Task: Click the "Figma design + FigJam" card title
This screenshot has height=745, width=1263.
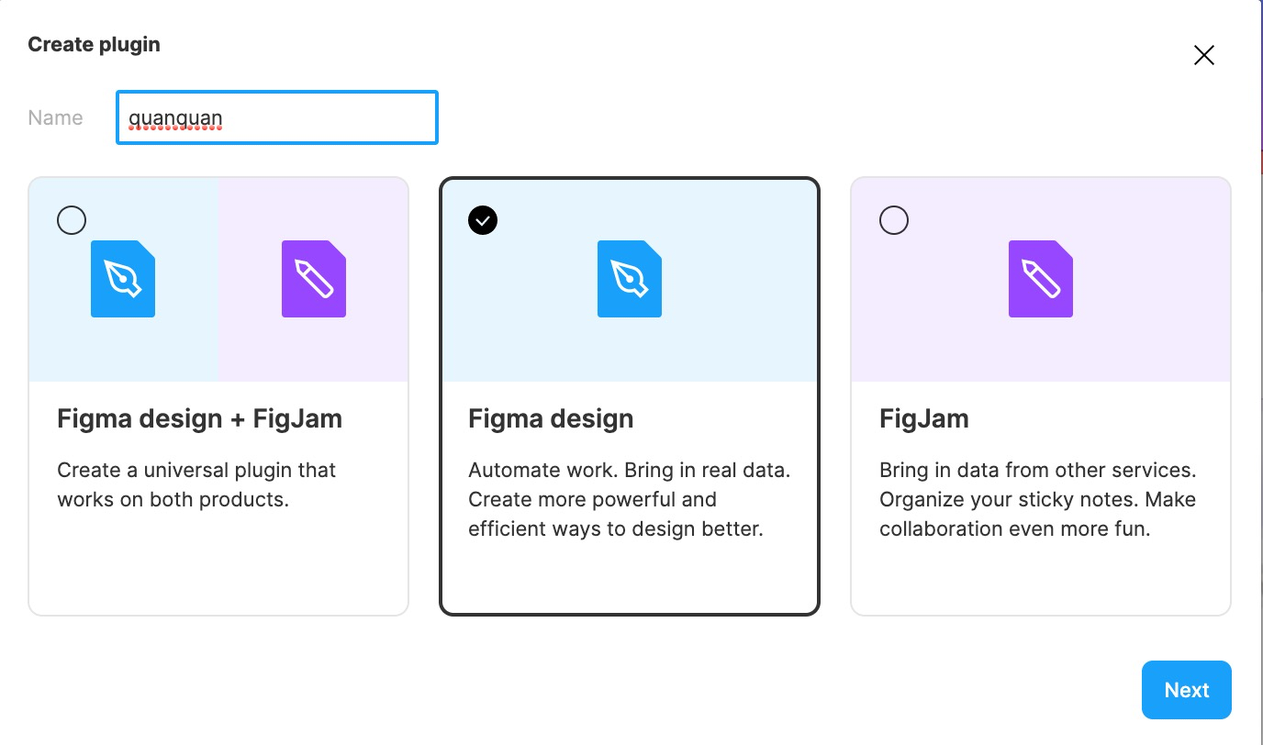Action: point(199,418)
